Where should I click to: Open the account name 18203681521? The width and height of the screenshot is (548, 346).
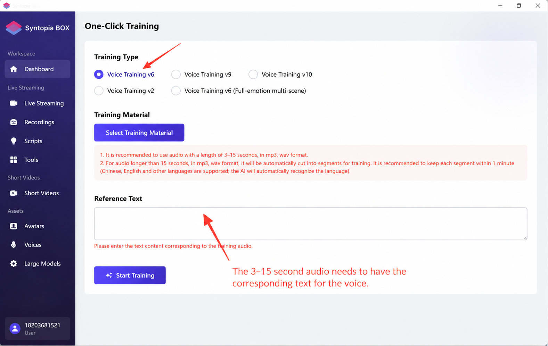(42, 325)
